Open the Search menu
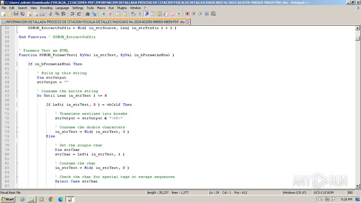The width and height of the screenshot is (361, 203). click(23, 8)
